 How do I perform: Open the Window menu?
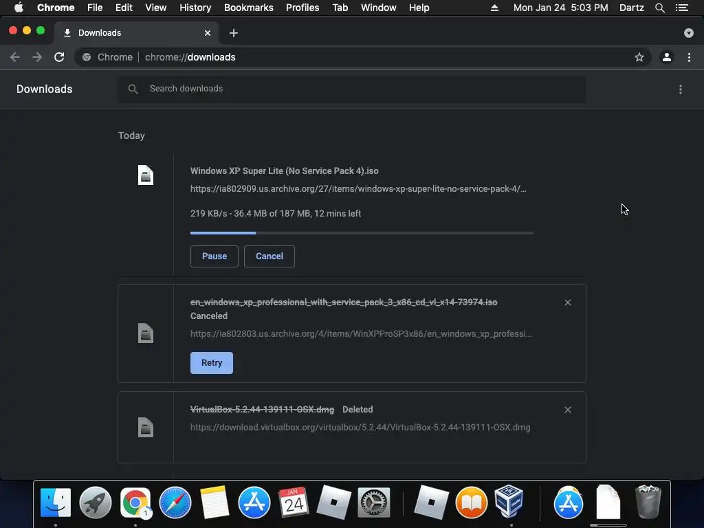(x=379, y=8)
